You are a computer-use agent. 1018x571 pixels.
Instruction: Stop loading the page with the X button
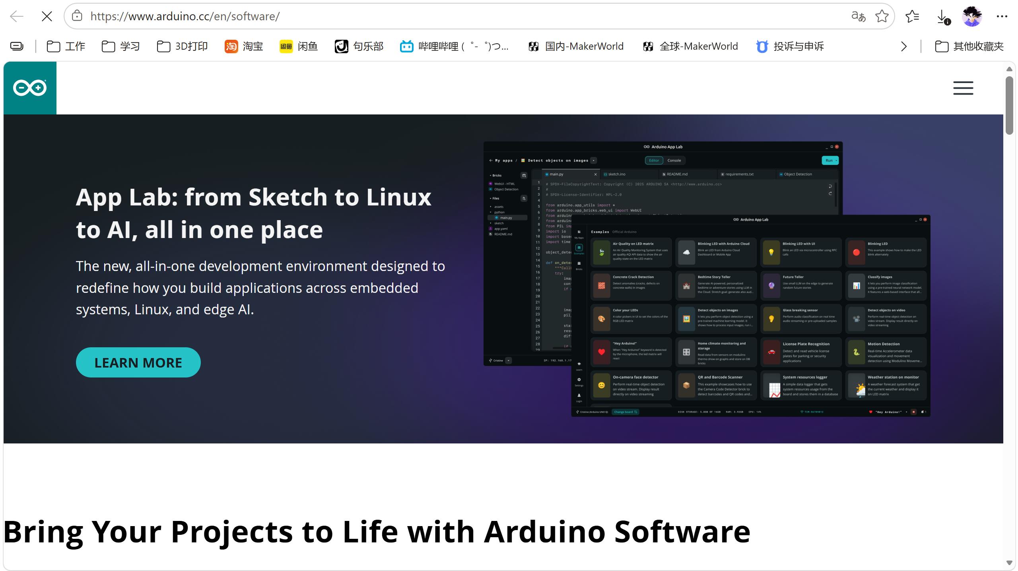coord(47,16)
